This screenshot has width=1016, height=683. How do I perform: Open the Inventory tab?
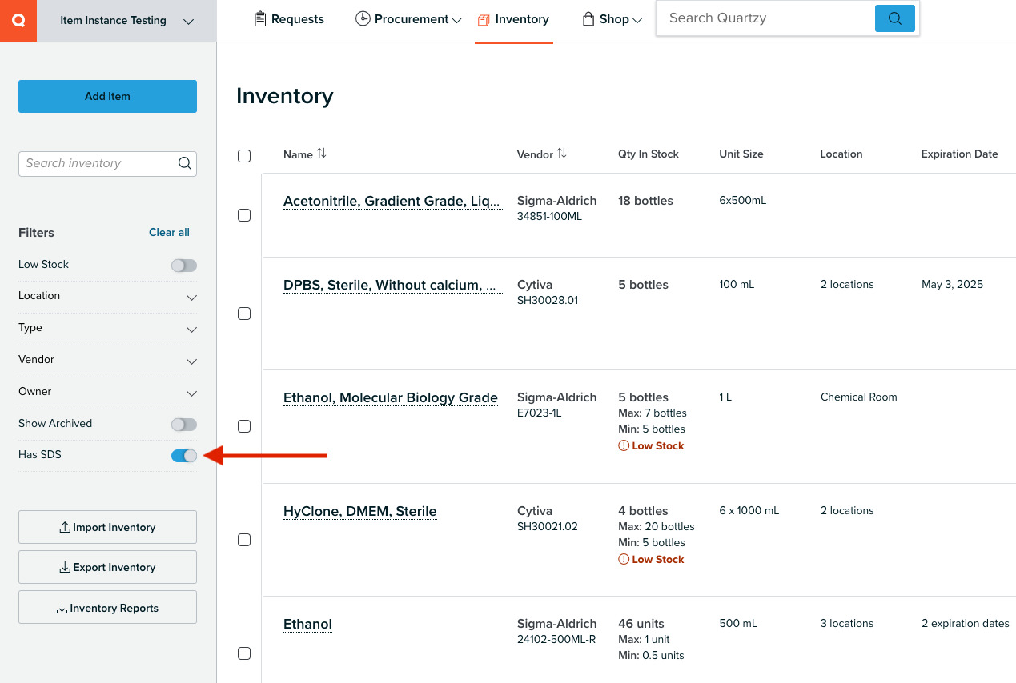click(x=513, y=19)
